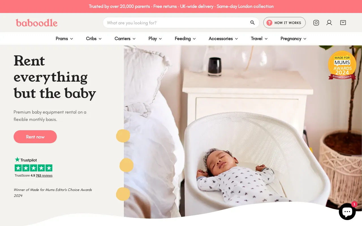Open the Feeding navigation menu
Viewport: 362px width, 226px height.
pos(185,38)
